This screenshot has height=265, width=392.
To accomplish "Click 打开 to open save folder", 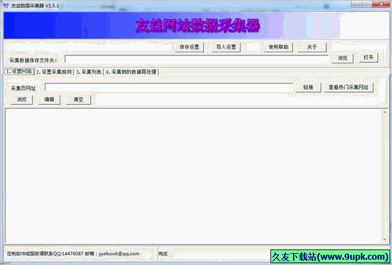I will 368,58.
